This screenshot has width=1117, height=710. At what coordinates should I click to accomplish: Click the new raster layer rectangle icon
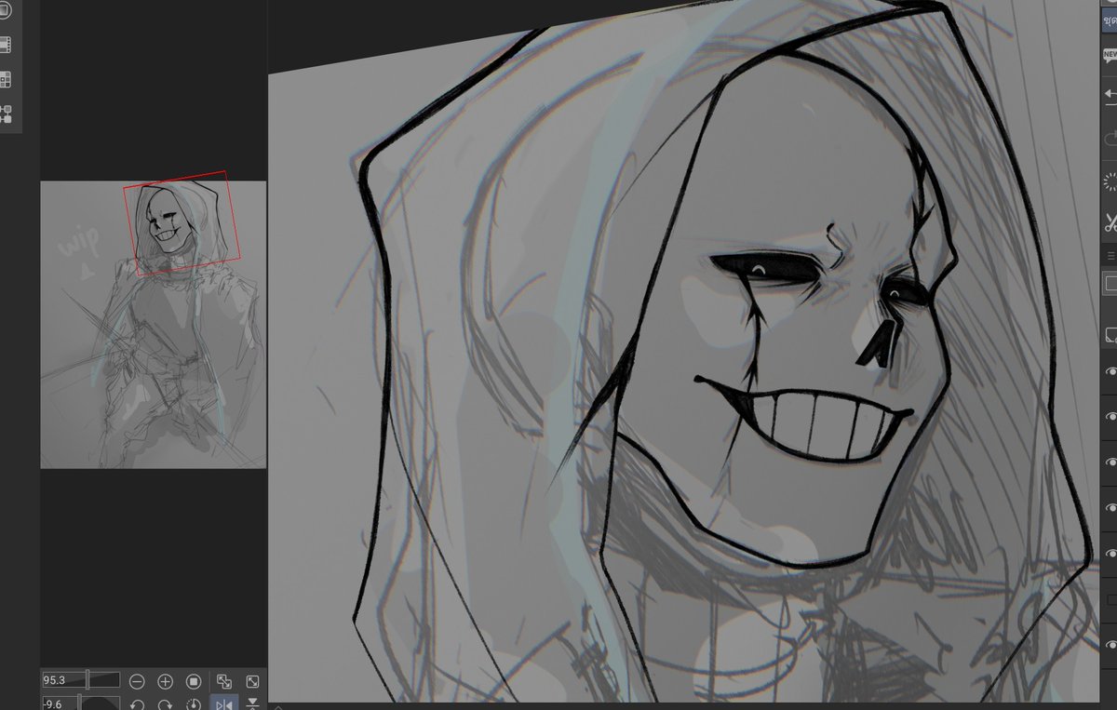tap(1110, 283)
